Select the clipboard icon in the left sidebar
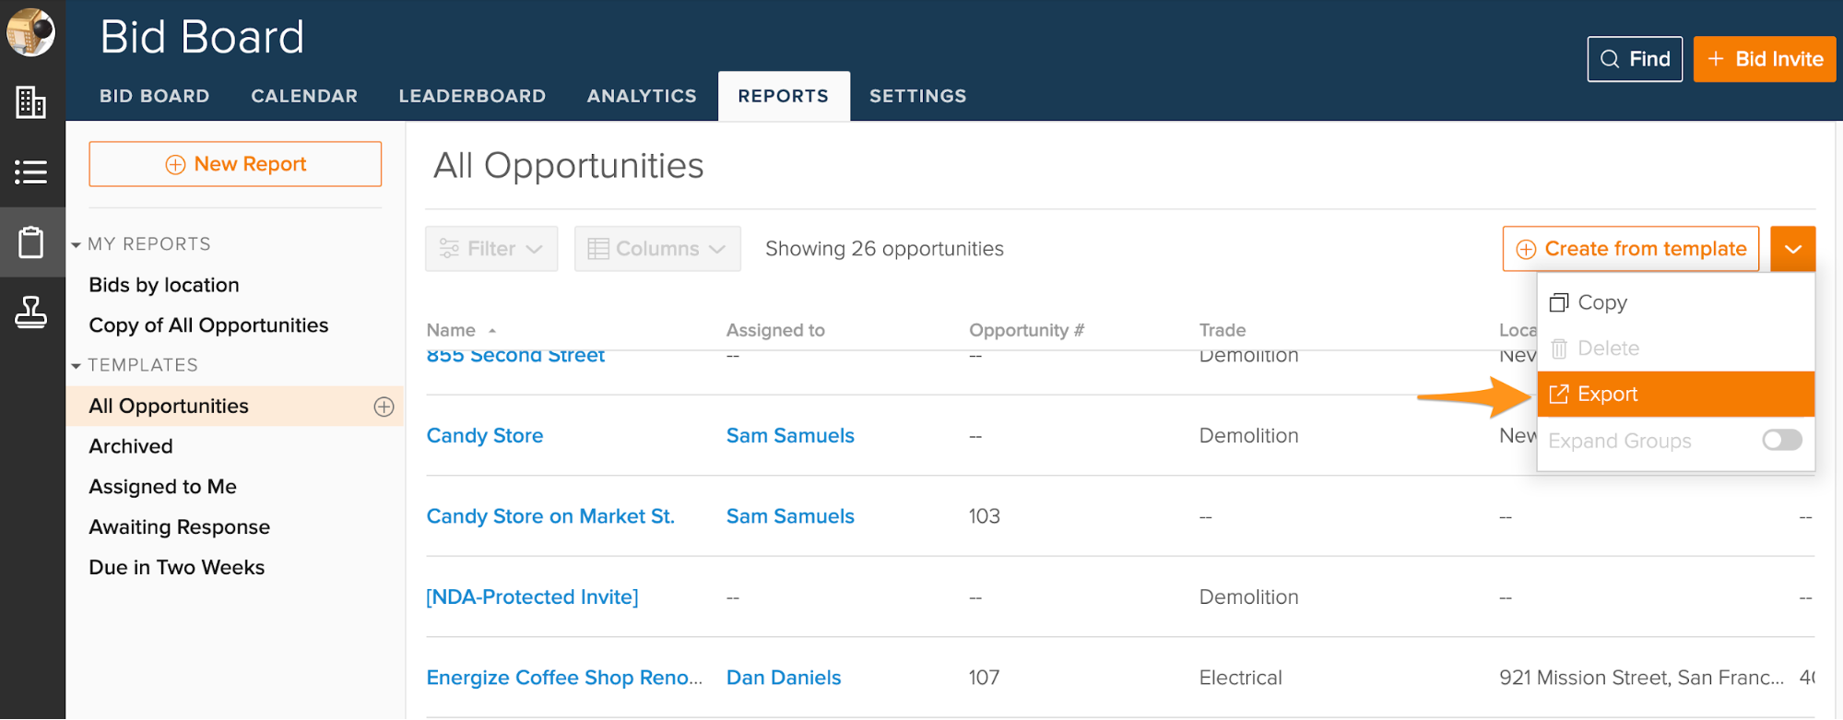Viewport: 1843px width, 720px height. pos(30,242)
